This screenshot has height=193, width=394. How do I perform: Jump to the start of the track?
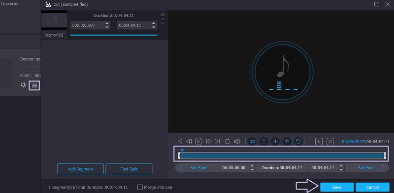pos(180,141)
